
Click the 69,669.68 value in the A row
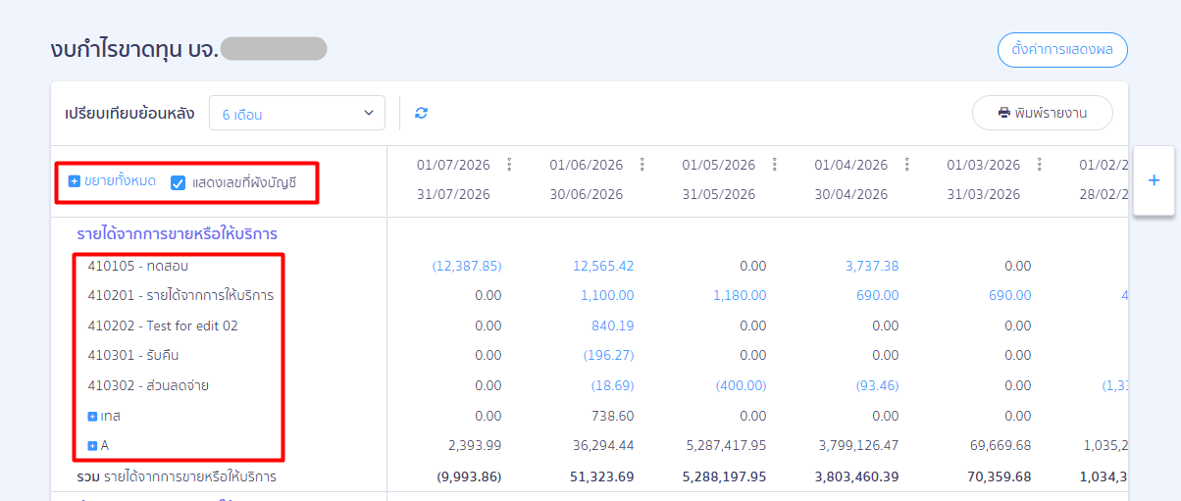(x=1000, y=446)
